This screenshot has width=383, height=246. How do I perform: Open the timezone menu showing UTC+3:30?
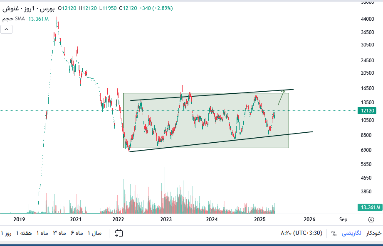[x=301, y=233]
